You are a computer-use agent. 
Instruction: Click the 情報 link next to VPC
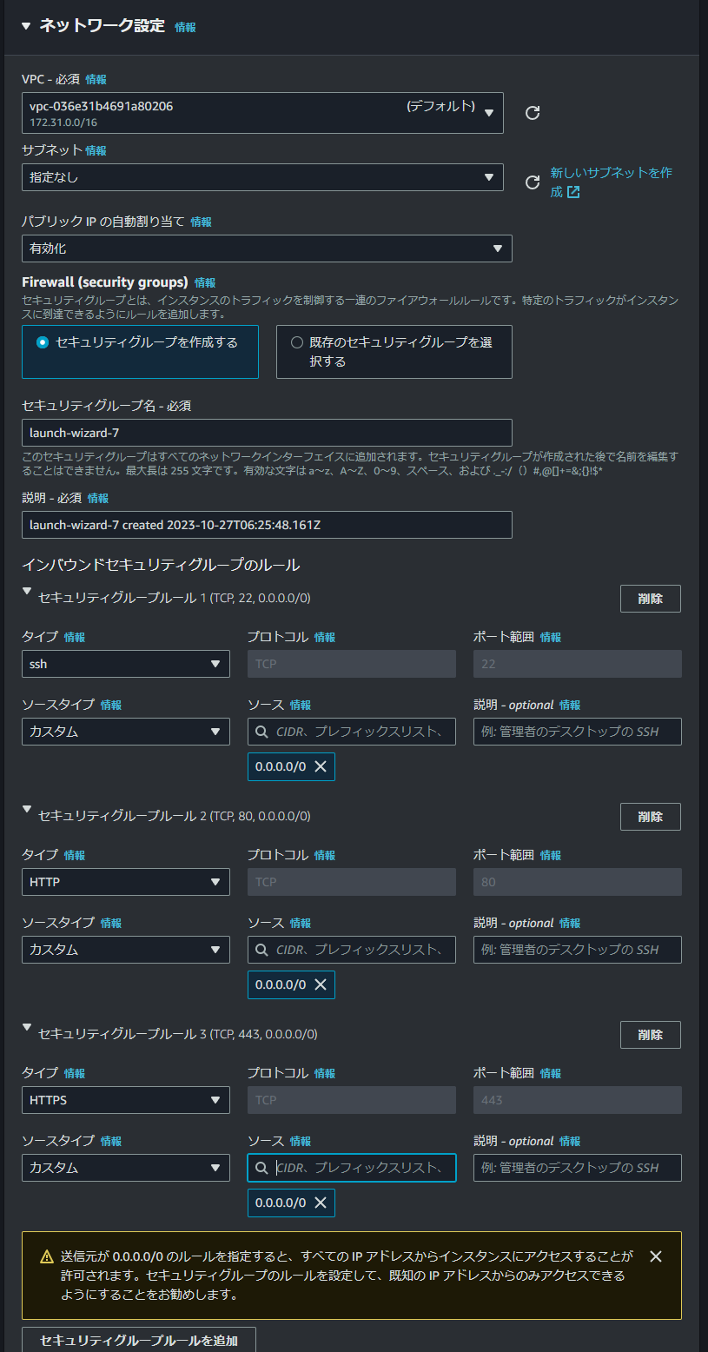97,78
